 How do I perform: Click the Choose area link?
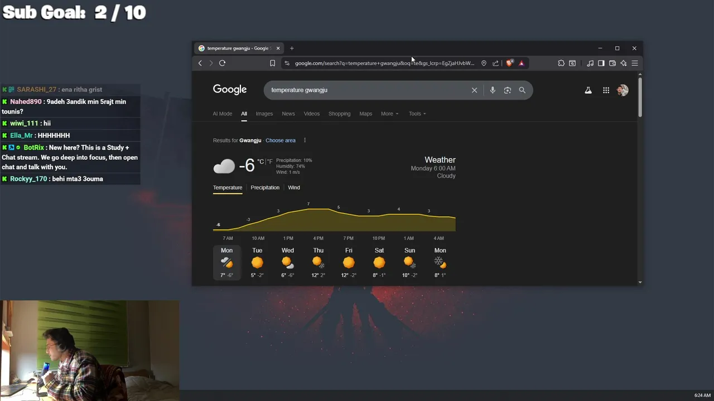[x=281, y=140]
